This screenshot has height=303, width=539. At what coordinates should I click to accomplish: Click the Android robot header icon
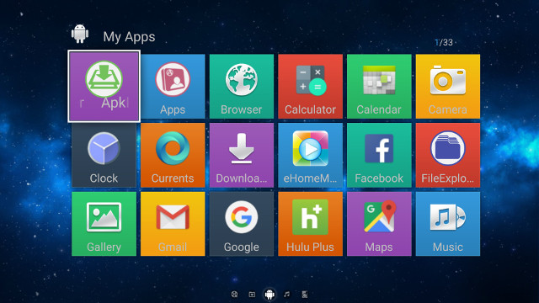(x=80, y=34)
